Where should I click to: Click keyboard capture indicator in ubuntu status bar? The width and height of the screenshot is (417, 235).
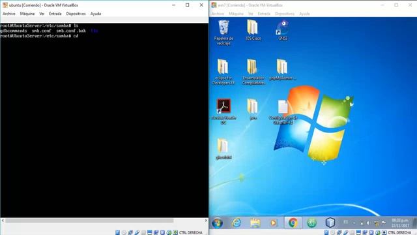pos(175,232)
